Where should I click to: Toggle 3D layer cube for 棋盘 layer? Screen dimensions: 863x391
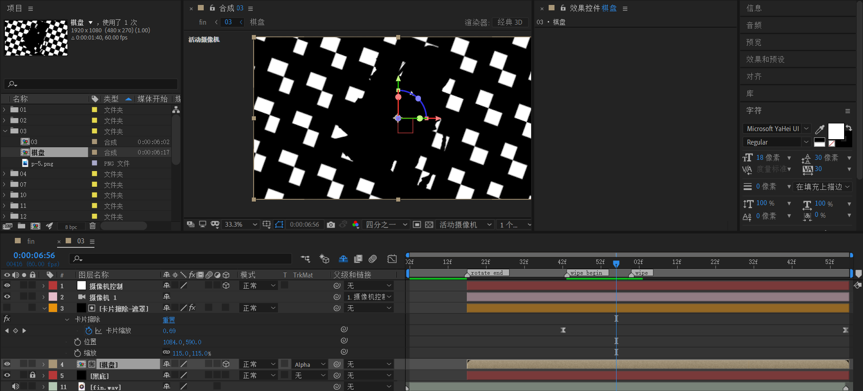pyautogui.click(x=226, y=364)
